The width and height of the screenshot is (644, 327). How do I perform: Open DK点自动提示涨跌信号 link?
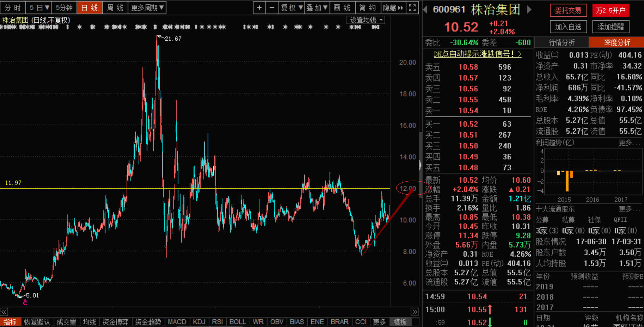(x=477, y=54)
